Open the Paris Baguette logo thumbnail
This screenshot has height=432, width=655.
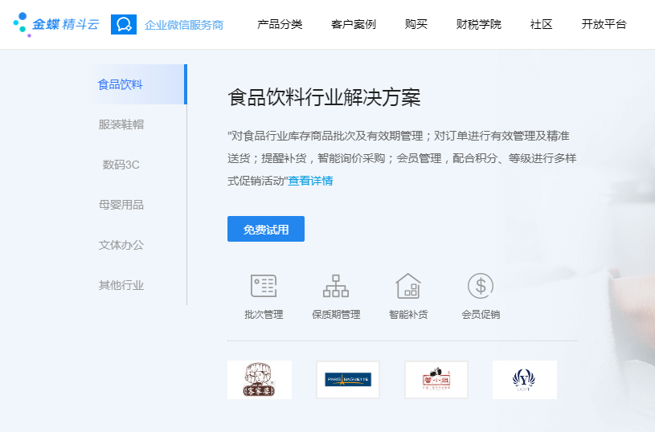click(348, 380)
